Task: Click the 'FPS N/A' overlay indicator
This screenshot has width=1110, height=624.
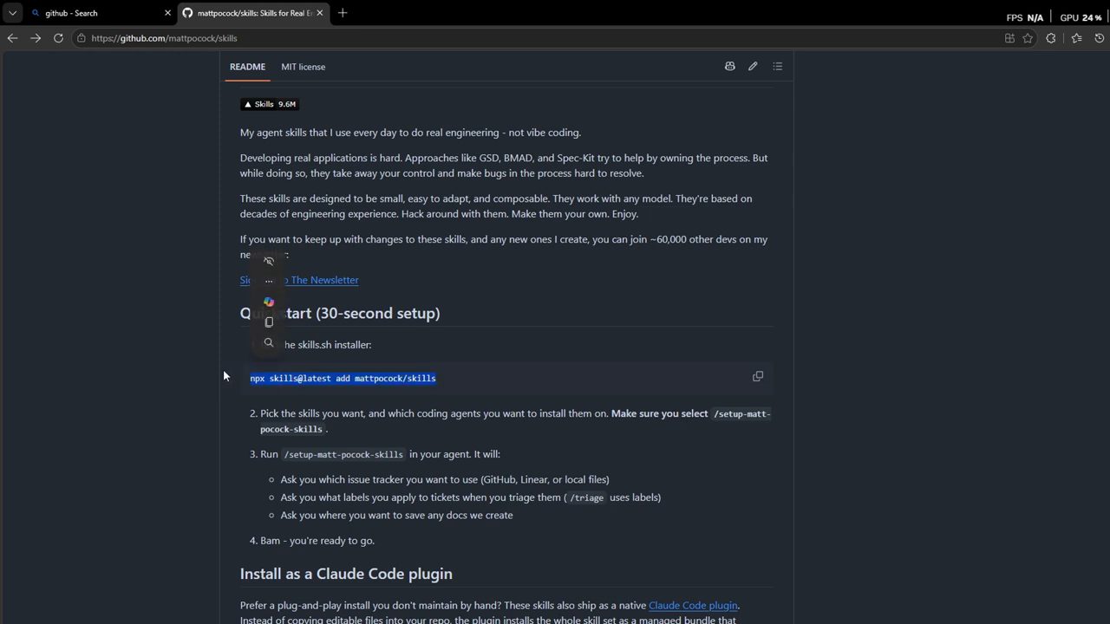Action: (x=1025, y=17)
